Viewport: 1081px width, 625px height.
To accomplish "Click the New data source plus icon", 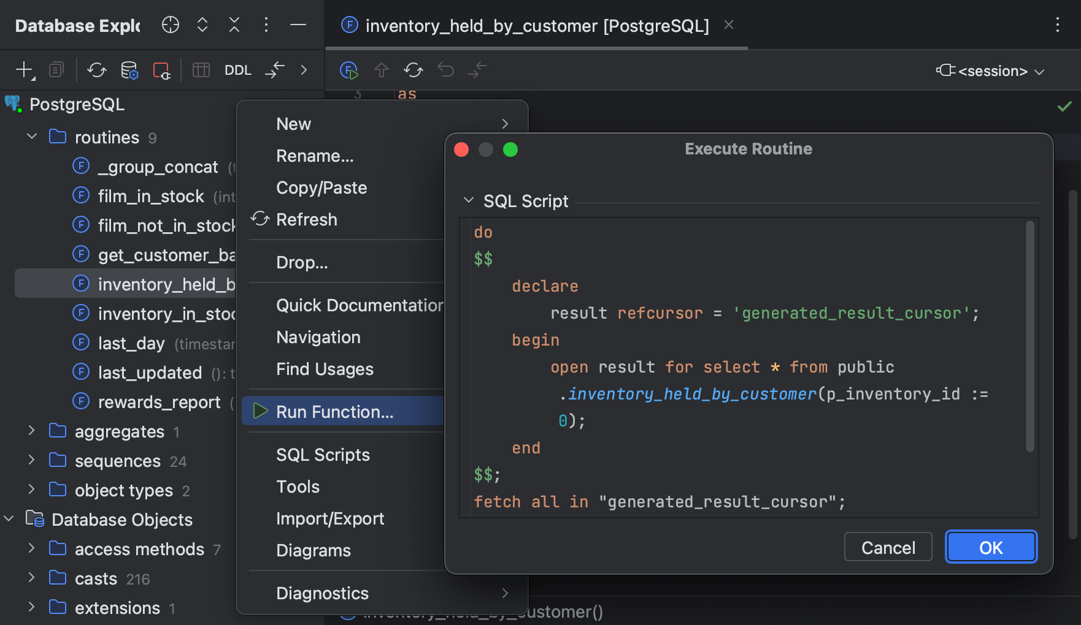I will pos(24,70).
